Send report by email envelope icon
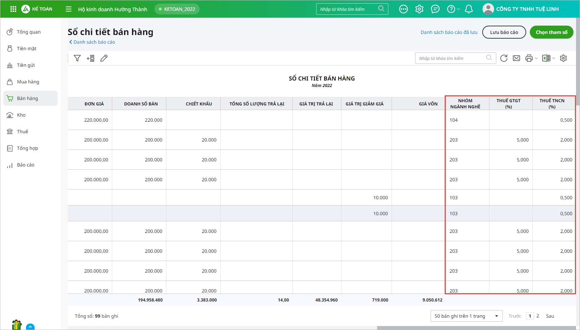 pos(516,58)
